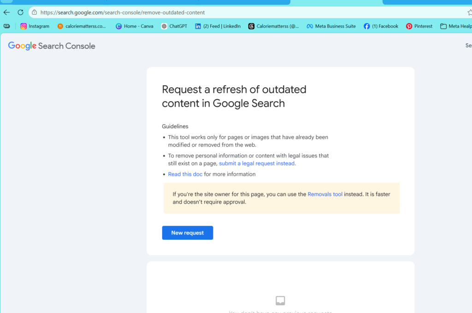This screenshot has height=313, width=472.
Task: Open the Home - Canva bookmark
Action: coord(135,26)
